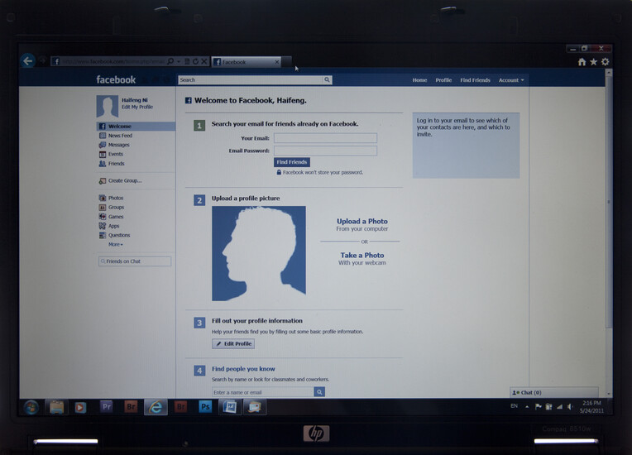Select the Facebook browser tab
Image resolution: width=632 pixels, height=455 pixels.
click(246, 62)
